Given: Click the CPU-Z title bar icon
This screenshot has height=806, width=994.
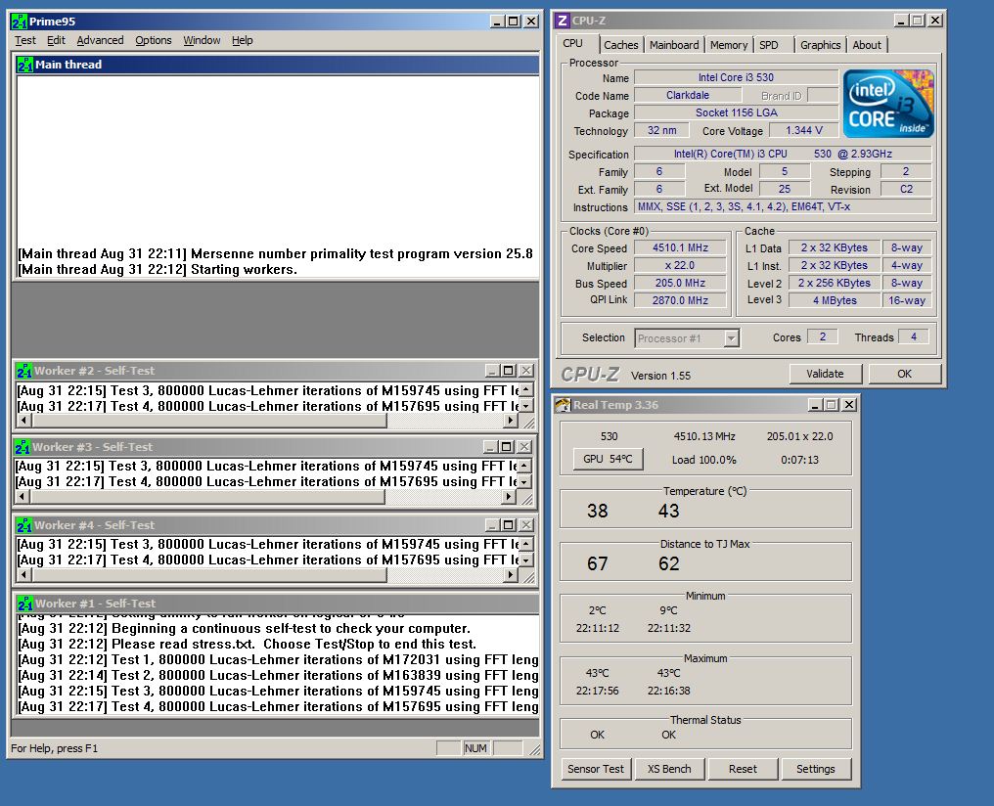Looking at the screenshot, I should tap(563, 21).
